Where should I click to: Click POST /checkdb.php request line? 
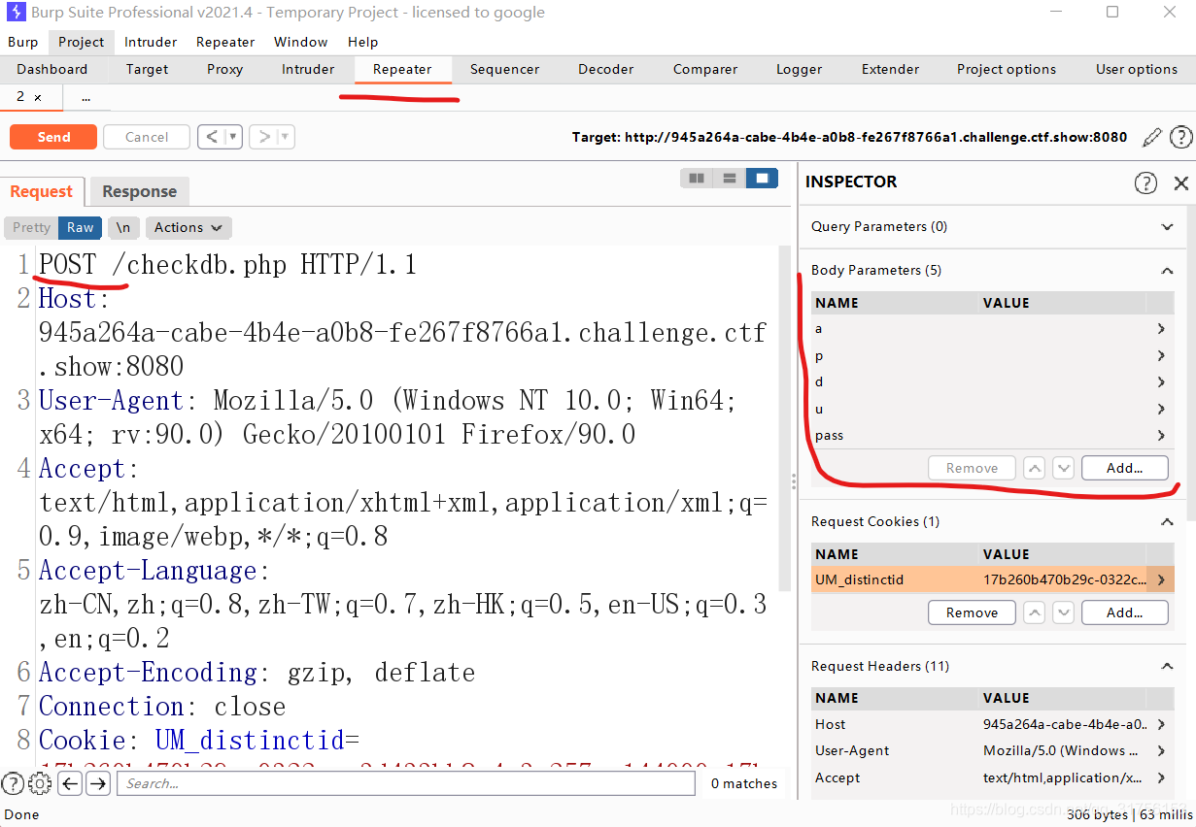click(228, 264)
